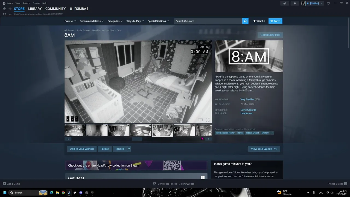This screenshot has width=350, height=197.
Task: Add another tag with plus button
Action: point(272,133)
